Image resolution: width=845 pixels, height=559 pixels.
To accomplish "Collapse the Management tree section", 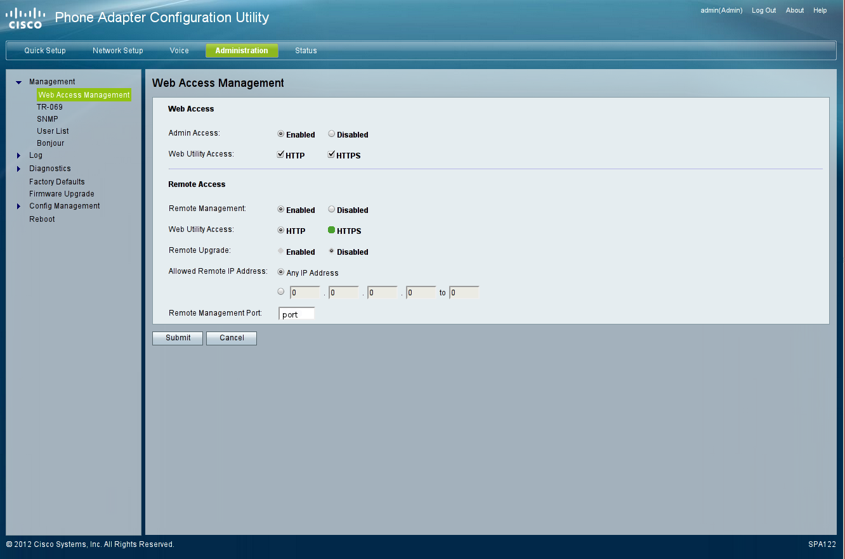I will [x=19, y=82].
